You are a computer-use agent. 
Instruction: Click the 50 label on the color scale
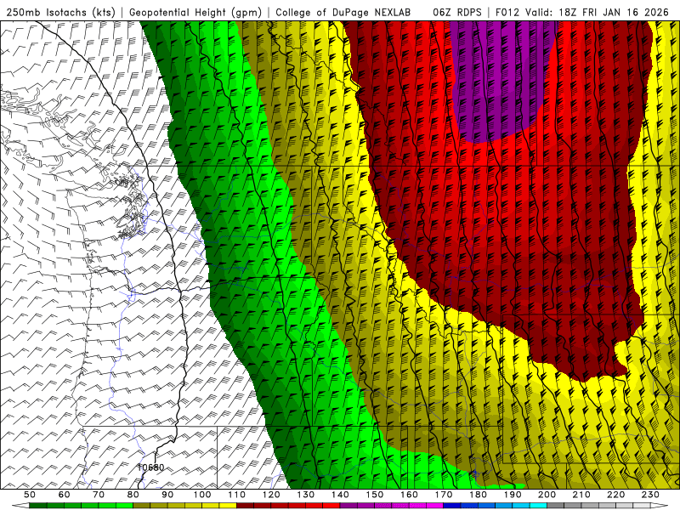pos(30,495)
